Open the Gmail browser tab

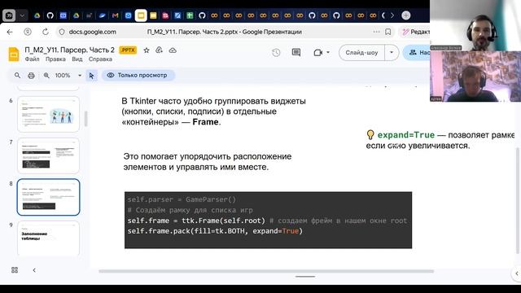click(115, 15)
